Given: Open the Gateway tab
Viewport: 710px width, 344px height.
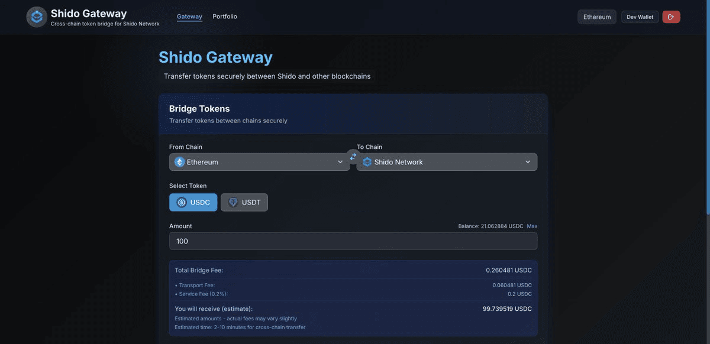Looking at the screenshot, I should pyautogui.click(x=189, y=17).
